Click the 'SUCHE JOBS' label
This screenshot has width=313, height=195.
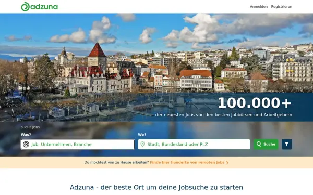[30, 127]
